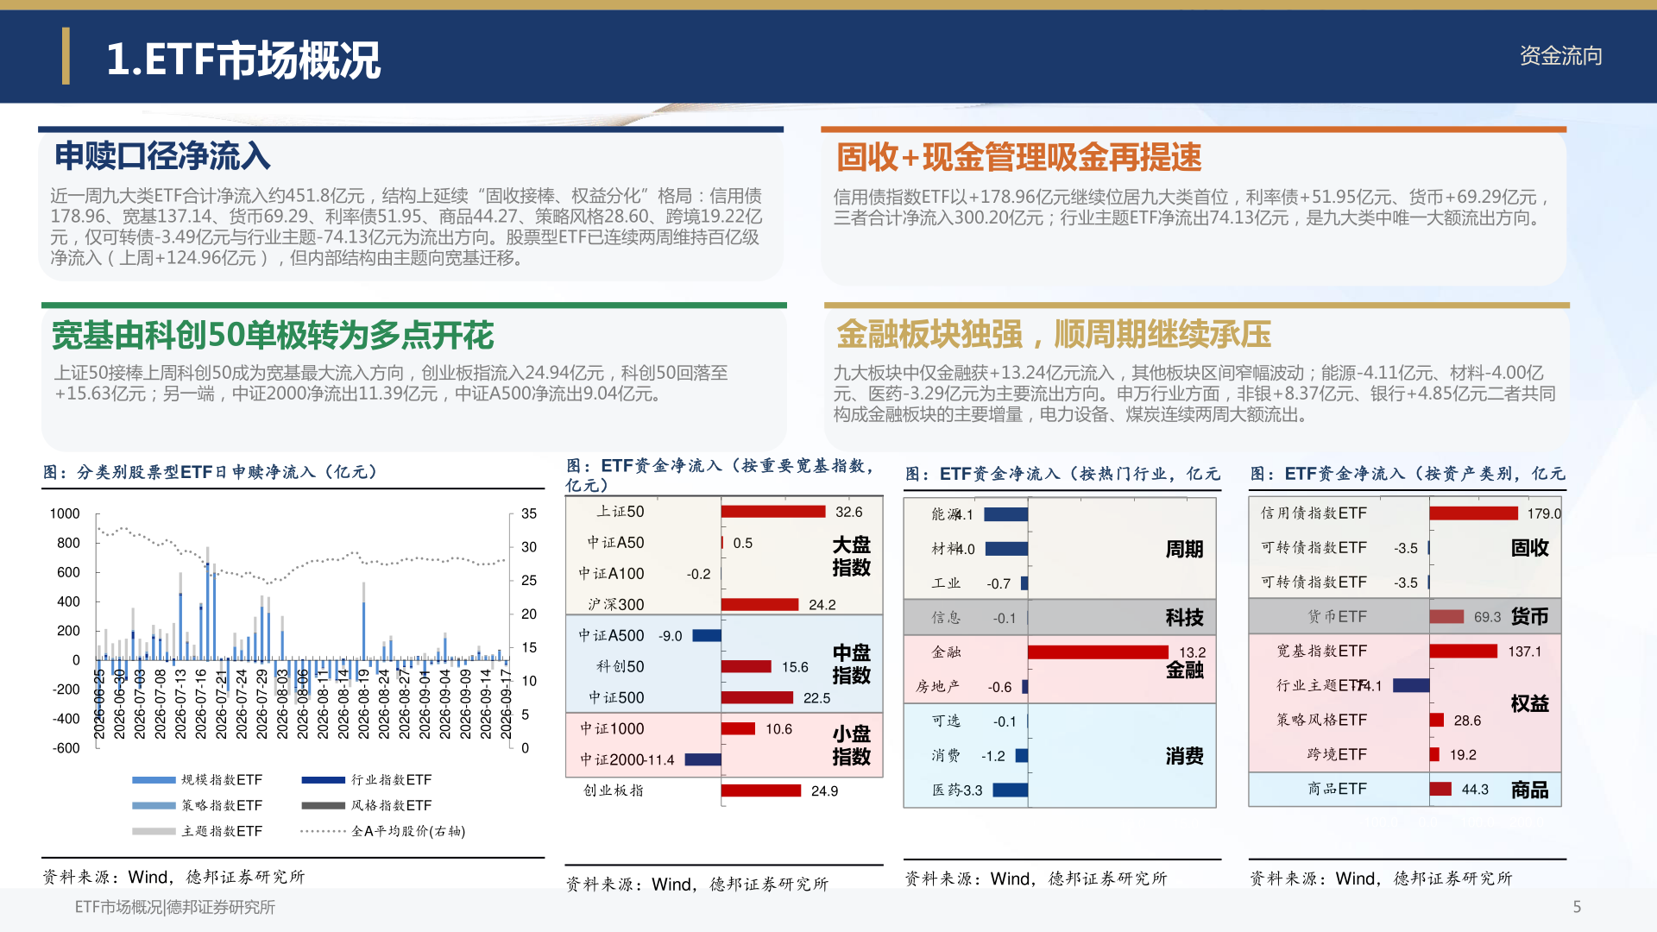Click the 行业指数ETF legend swatch
The image size is (1657, 932).
click(x=324, y=780)
